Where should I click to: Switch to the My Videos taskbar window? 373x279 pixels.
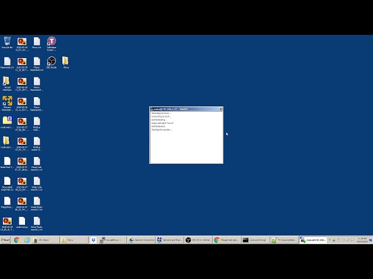(45, 240)
